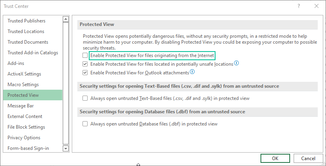
Task: Open the External Content section
Action: [x=25, y=116]
